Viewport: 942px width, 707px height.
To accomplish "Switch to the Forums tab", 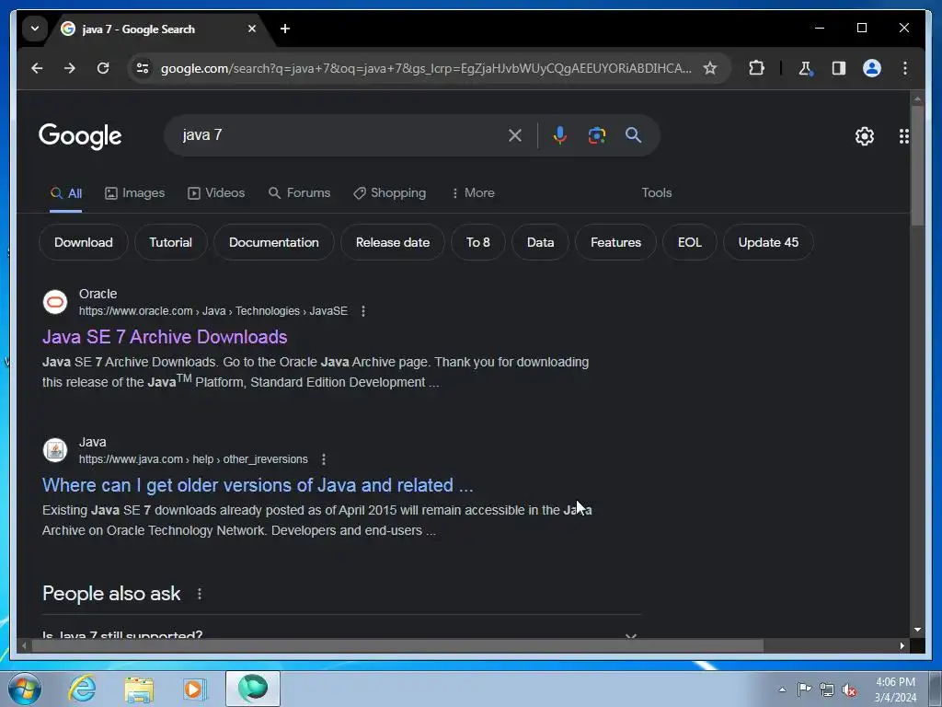I will click(x=299, y=193).
